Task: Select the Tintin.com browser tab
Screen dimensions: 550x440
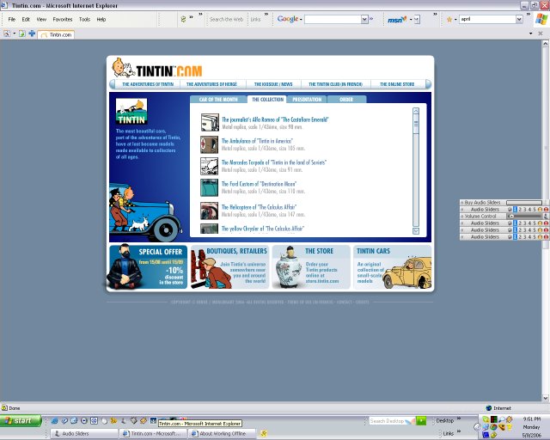Action: tap(56, 34)
